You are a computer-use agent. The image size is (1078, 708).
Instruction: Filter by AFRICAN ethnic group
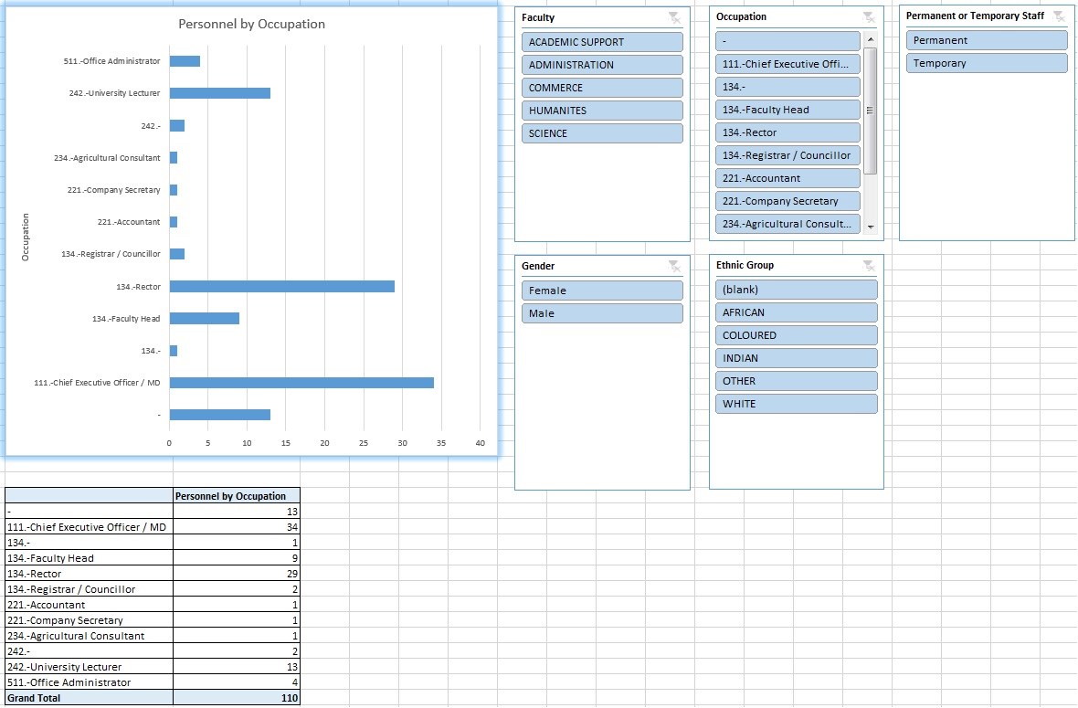[x=796, y=312]
